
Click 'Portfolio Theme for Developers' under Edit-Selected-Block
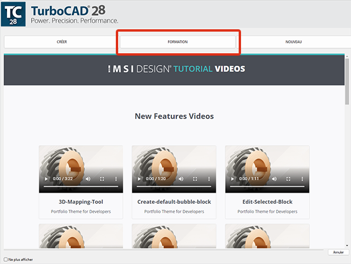[x=267, y=211]
